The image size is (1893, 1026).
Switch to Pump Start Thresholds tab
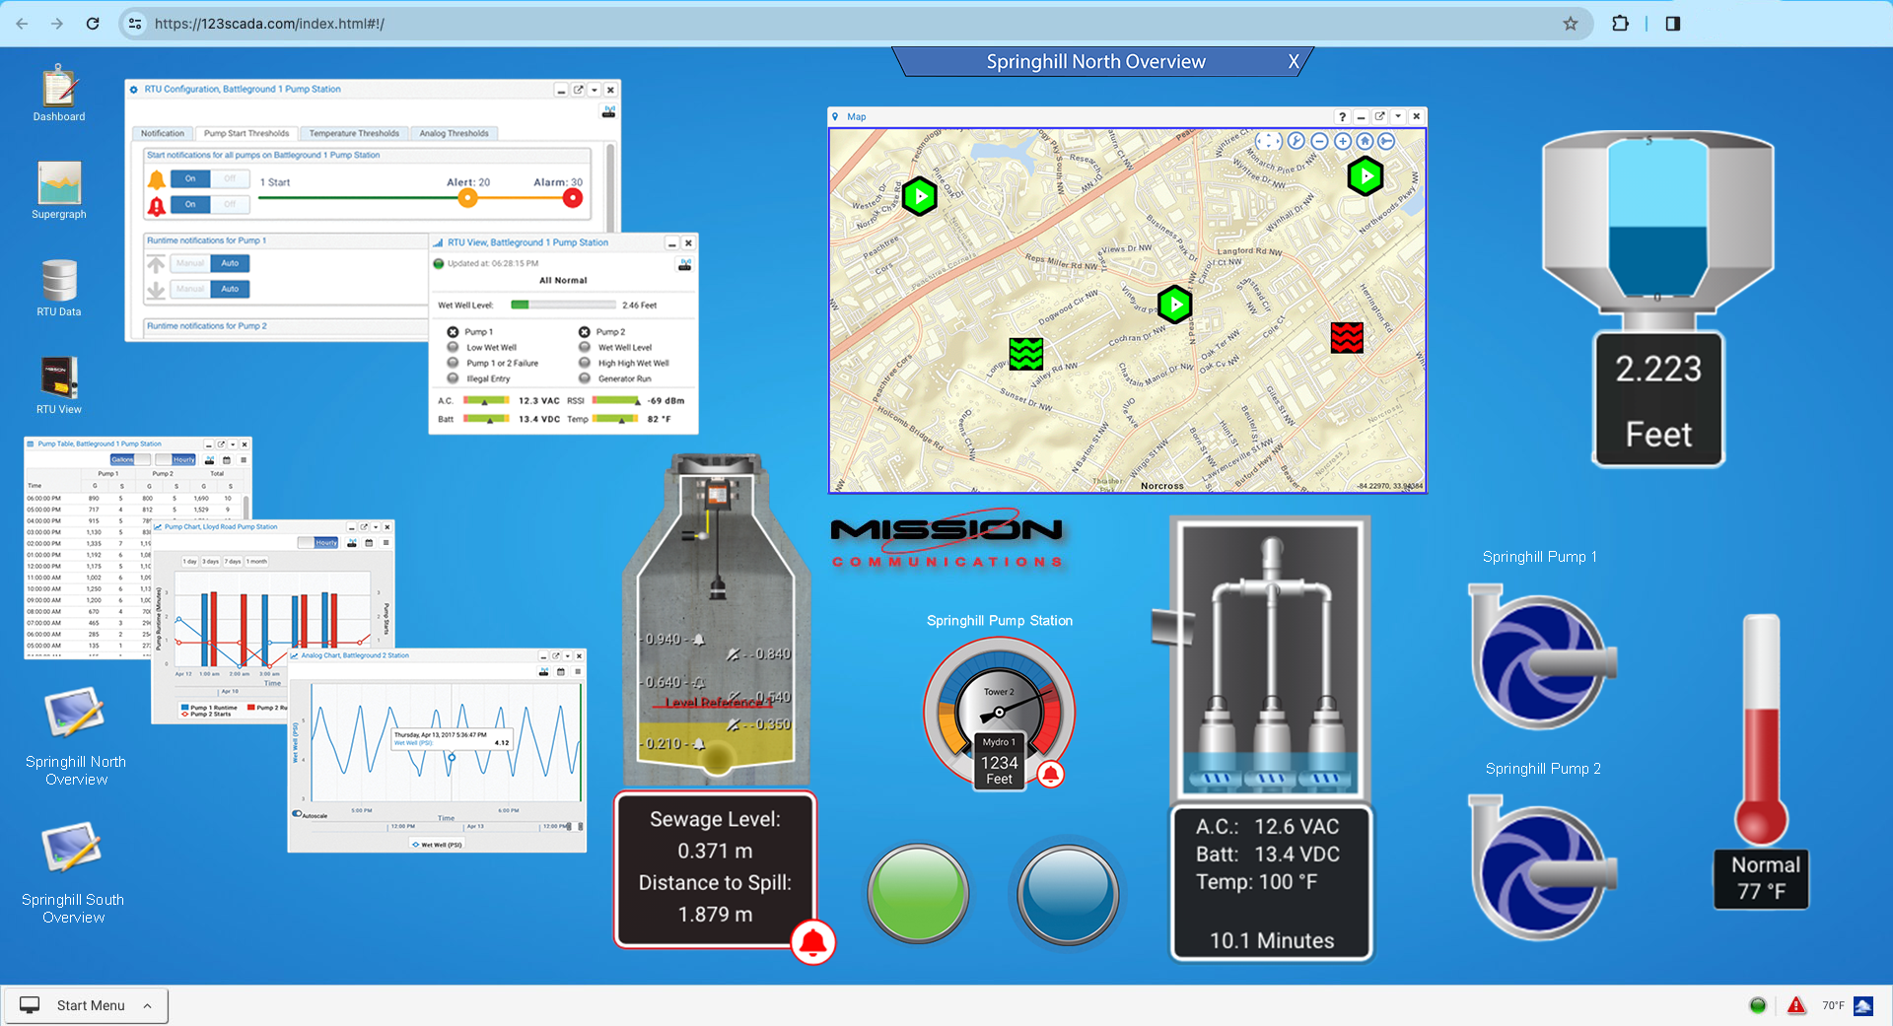(x=246, y=133)
